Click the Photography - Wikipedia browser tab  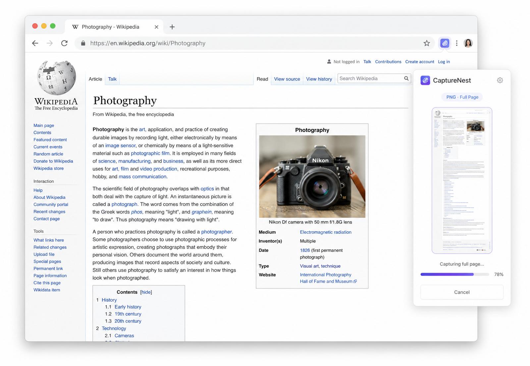coord(114,27)
